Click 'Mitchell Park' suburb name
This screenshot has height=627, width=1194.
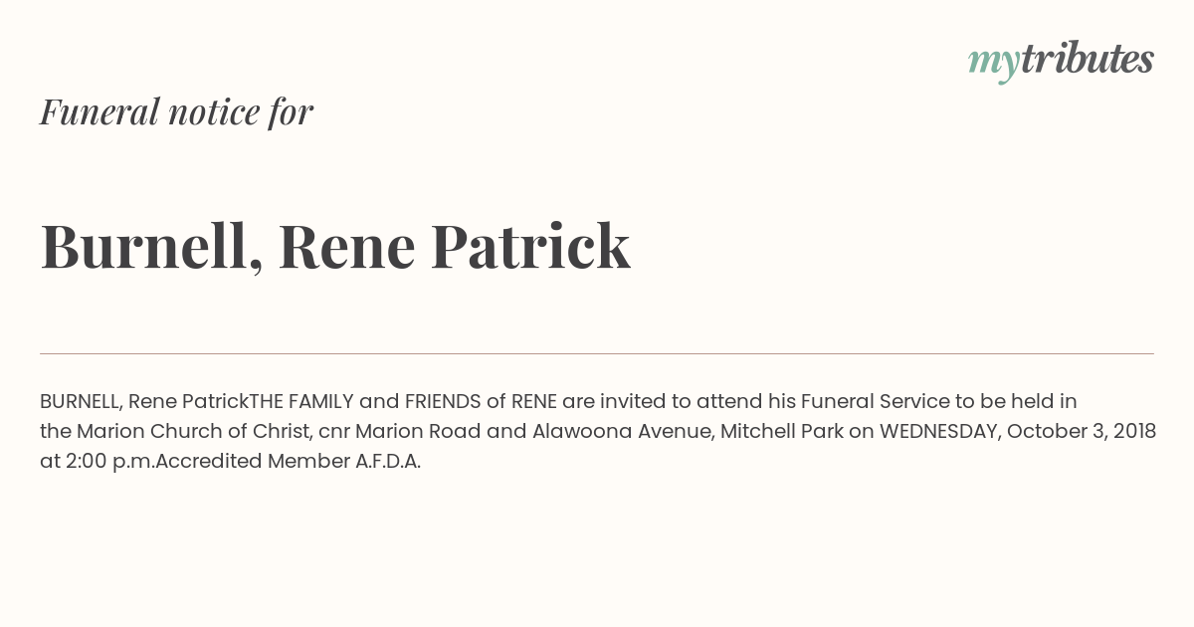781,432
